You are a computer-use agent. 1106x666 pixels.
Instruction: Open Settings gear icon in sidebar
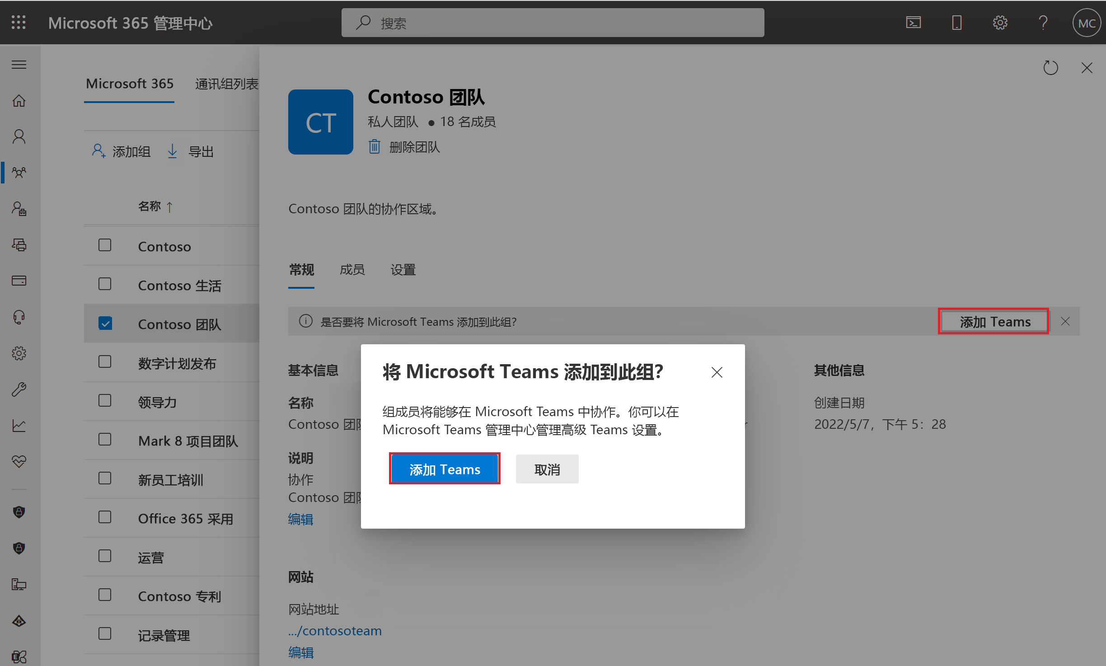[x=19, y=353]
